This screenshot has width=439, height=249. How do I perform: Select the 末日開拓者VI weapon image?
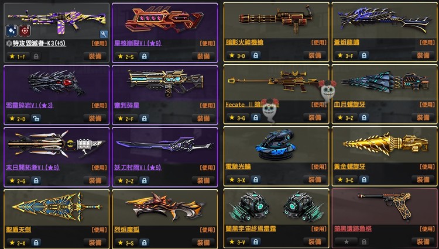[56, 144]
